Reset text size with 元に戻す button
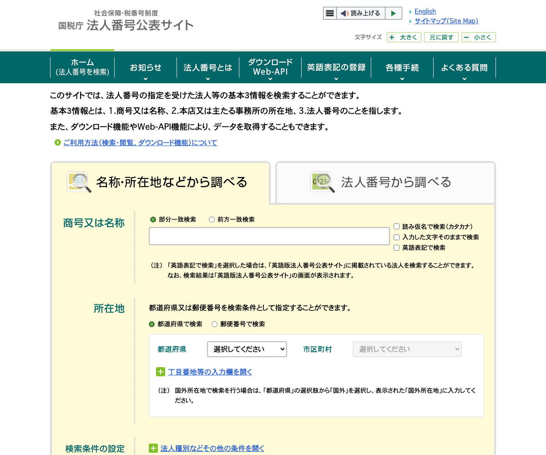Image resolution: width=546 pixels, height=455 pixels. click(441, 37)
